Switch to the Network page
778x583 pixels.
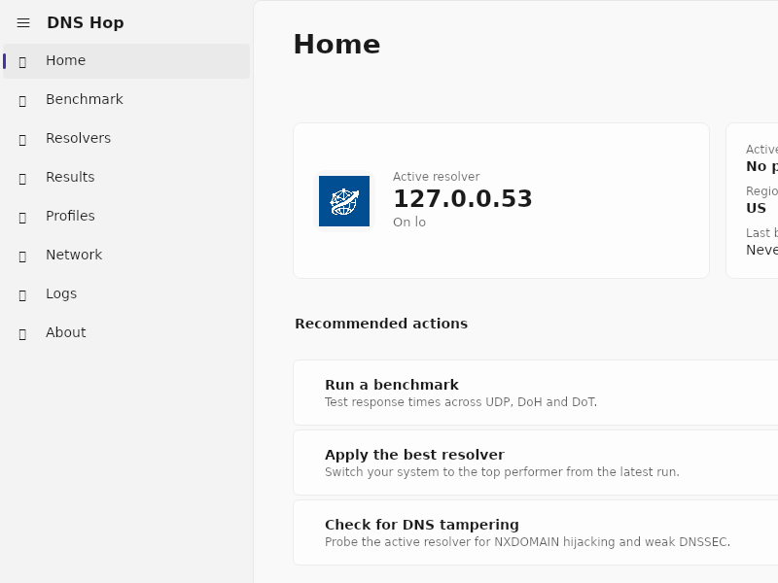126,256
